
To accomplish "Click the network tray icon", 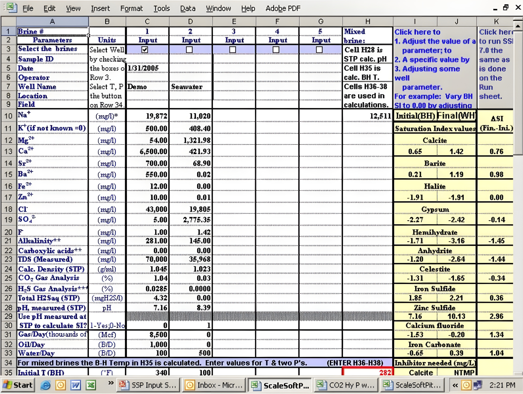I will (x=478, y=385).
